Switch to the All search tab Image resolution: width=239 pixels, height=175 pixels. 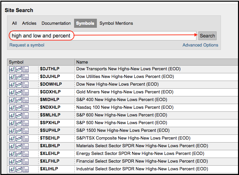point(14,23)
